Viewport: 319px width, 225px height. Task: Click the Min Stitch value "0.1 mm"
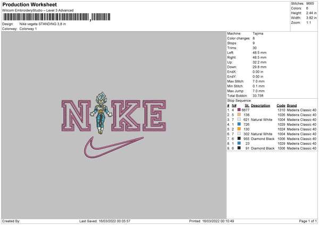258,86
